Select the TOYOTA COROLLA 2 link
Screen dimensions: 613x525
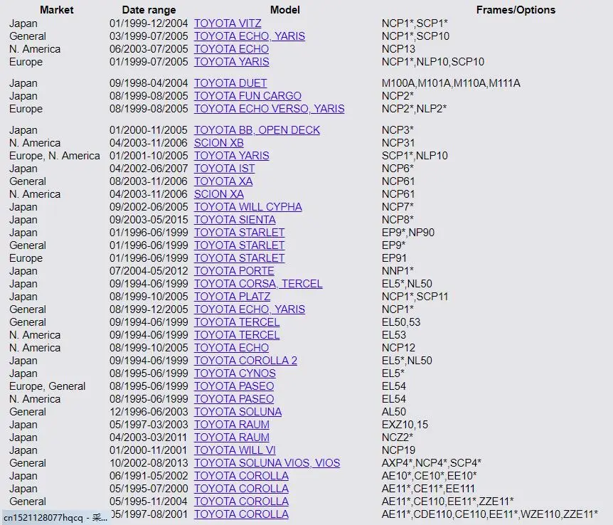tap(245, 361)
